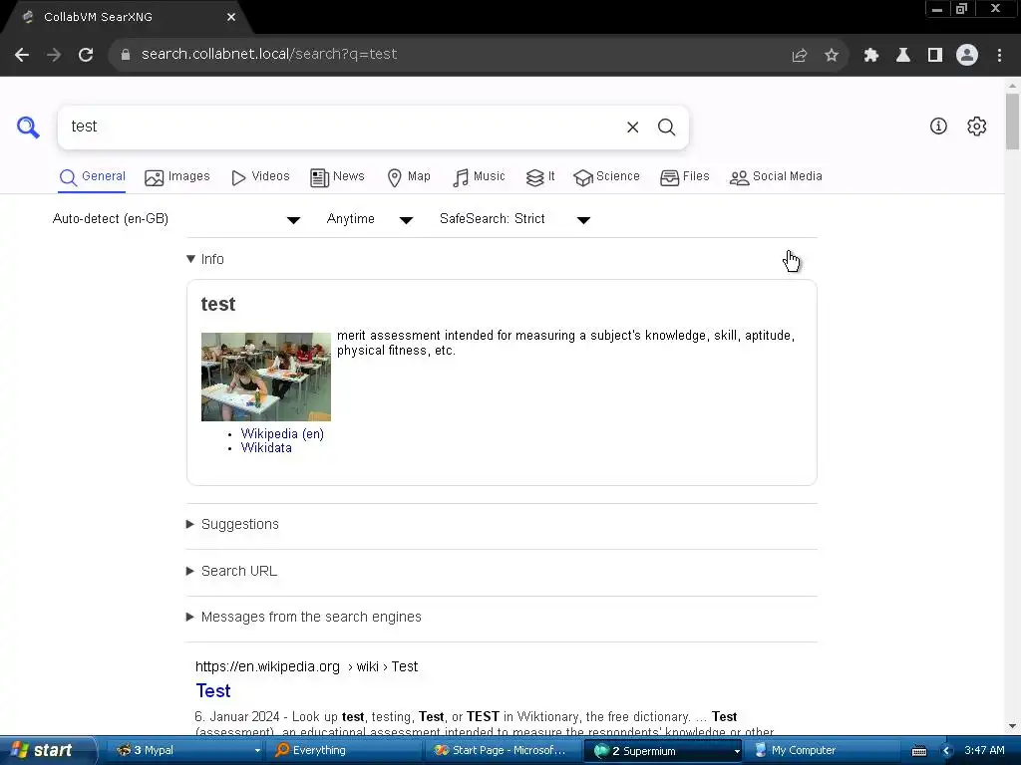
Task: Open the Wikidata link
Action: coord(266,448)
